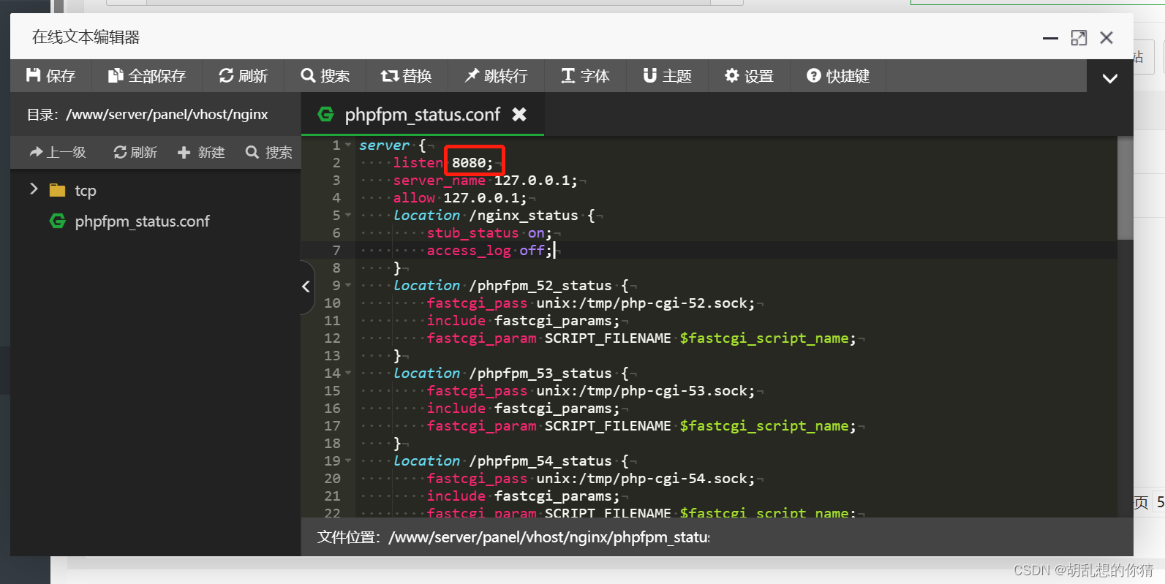The width and height of the screenshot is (1165, 584).
Task: Close the online text editor window
Action: coord(1106,38)
